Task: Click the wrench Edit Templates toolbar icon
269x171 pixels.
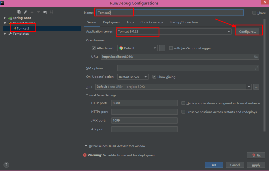Action: tap(25, 12)
